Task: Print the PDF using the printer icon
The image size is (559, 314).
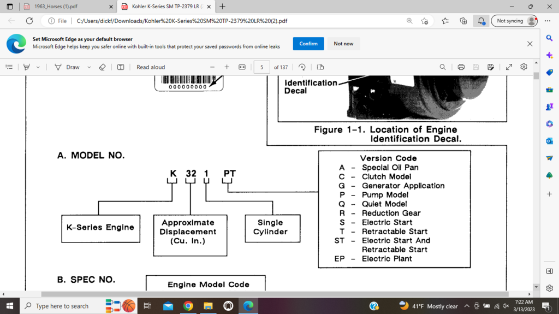Action: [x=461, y=67]
